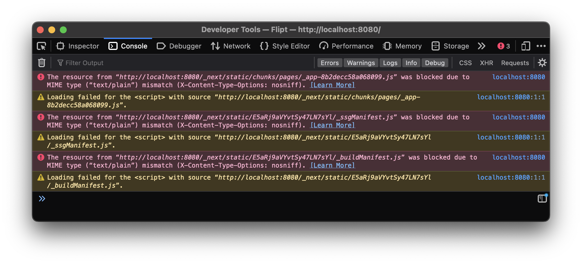Screen dimensions: 582x264
Task: Activate the element picker icon
Action: click(x=42, y=46)
